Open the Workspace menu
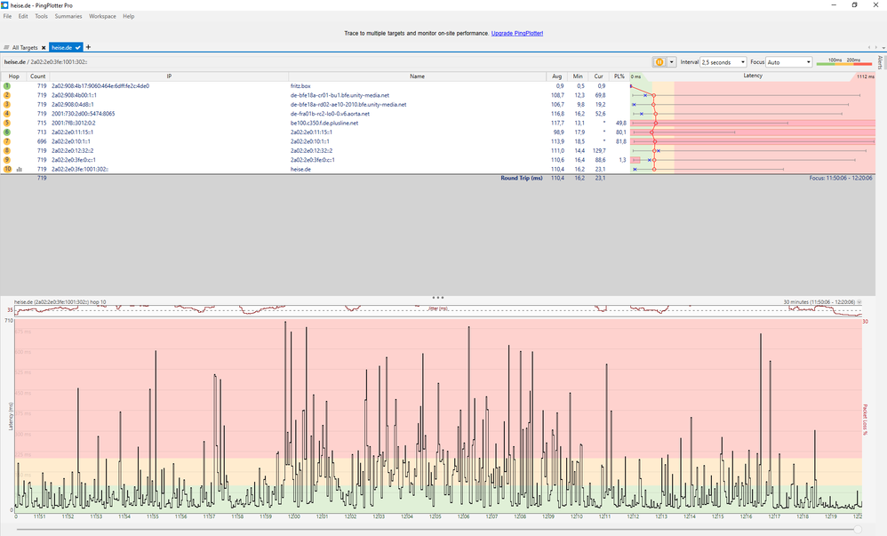Image resolution: width=887 pixels, height=536 pixels. 102,16
